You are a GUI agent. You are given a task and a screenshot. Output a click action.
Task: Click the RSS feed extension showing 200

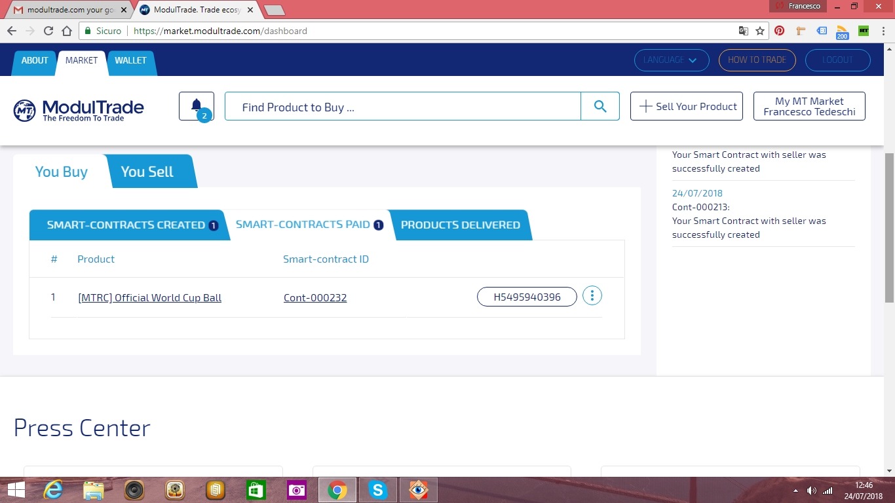843,31
